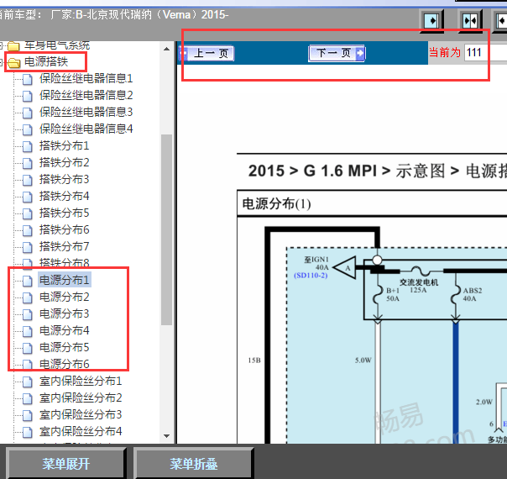The height and width of the screenshot is (479, 507).
Task: Click document icon beside 电源分布2
Action: pos(28,297)
